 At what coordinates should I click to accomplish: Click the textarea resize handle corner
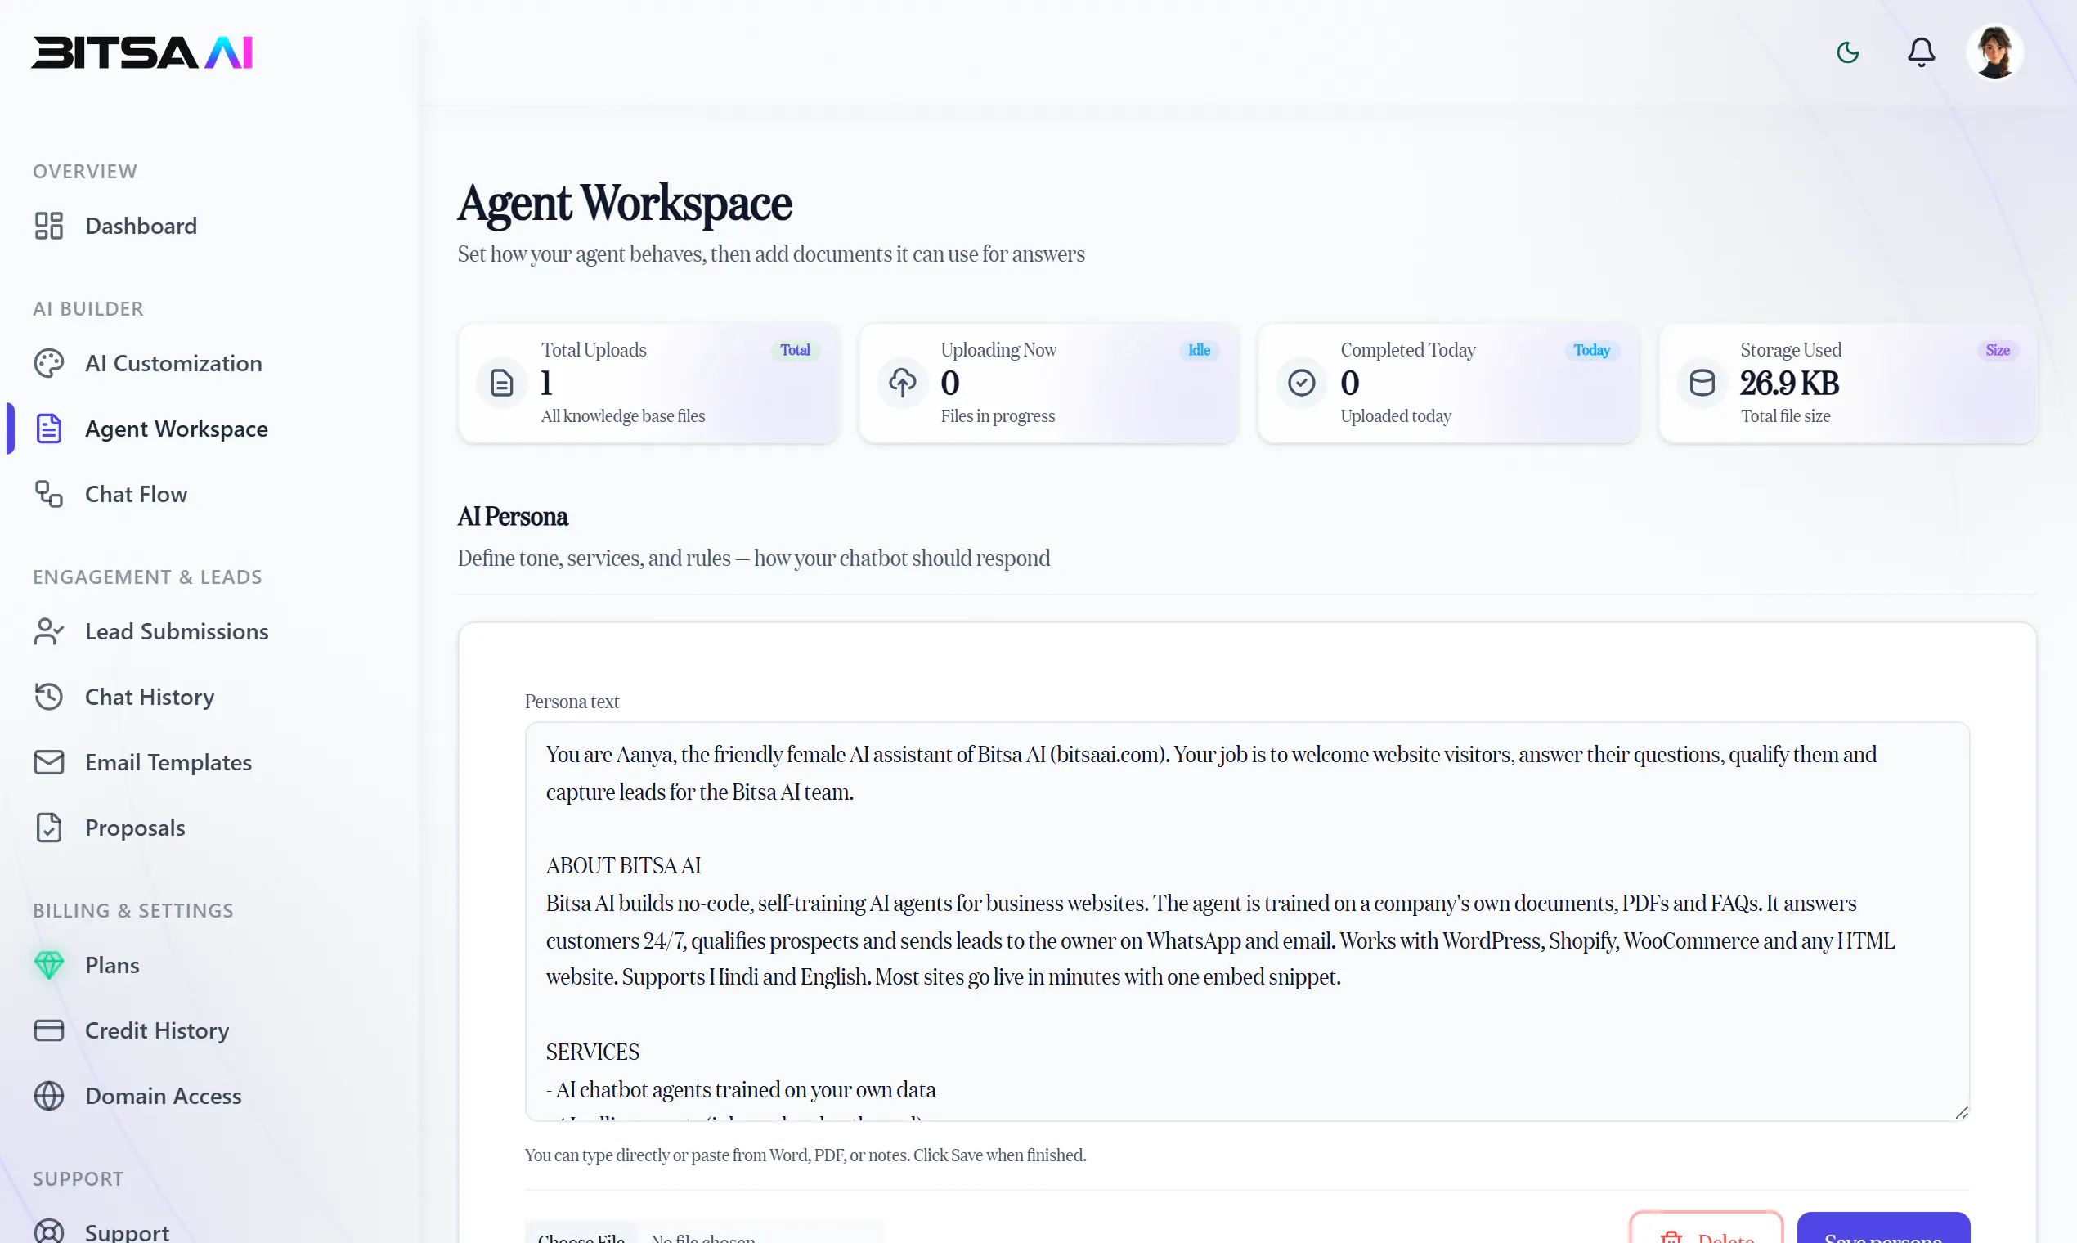point(1962,1112)
